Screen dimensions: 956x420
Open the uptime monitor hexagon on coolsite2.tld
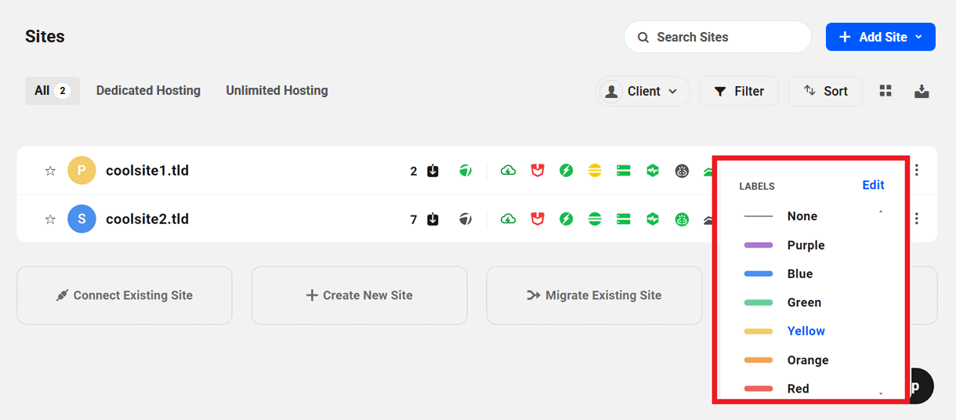pos(653,219)
